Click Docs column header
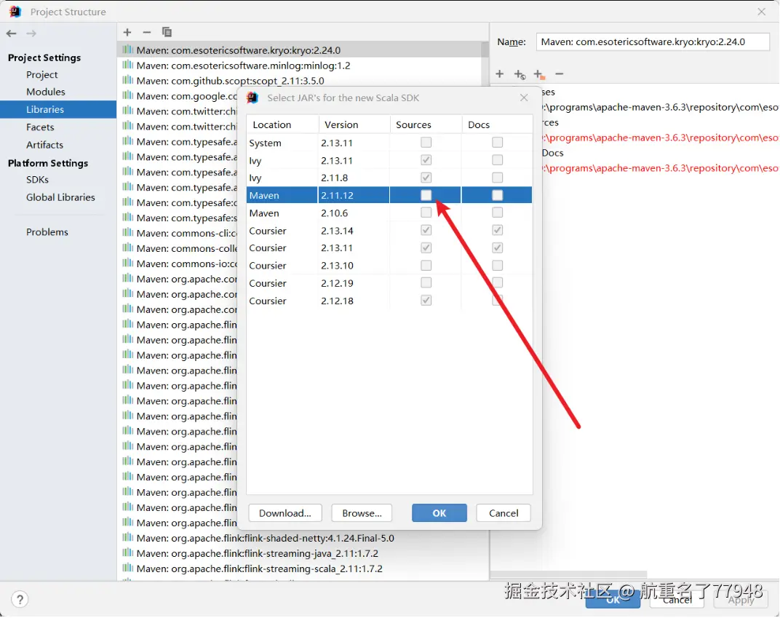Image resolution: width=780 pixels, height=618 pixels. [497, 124]
